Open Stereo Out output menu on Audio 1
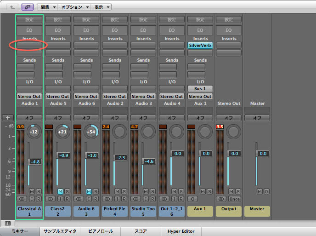316x236 pixels. pyautogui.click(x=29, y=96)
